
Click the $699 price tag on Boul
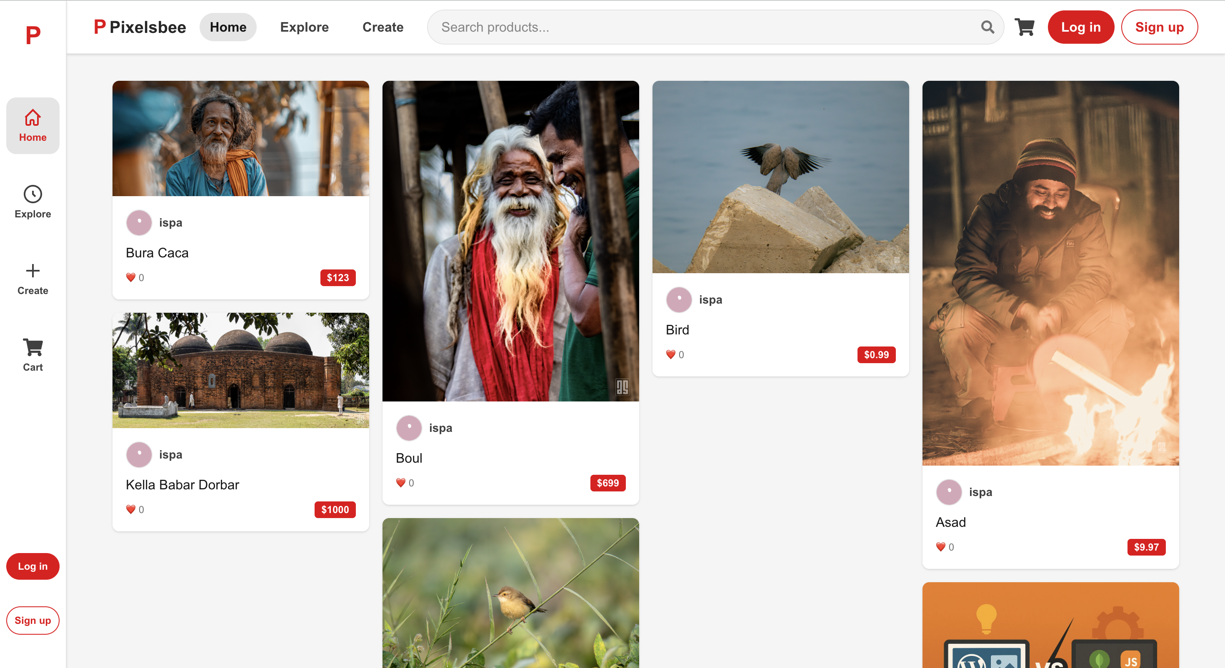(x=607, y=483)
